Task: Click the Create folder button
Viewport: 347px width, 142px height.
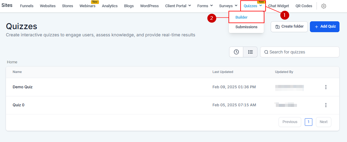Action: (289, 27)
